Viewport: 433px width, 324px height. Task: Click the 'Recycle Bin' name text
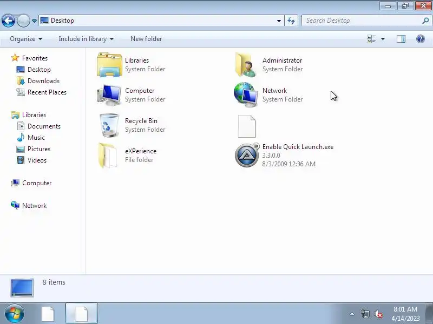click(141, 120)
